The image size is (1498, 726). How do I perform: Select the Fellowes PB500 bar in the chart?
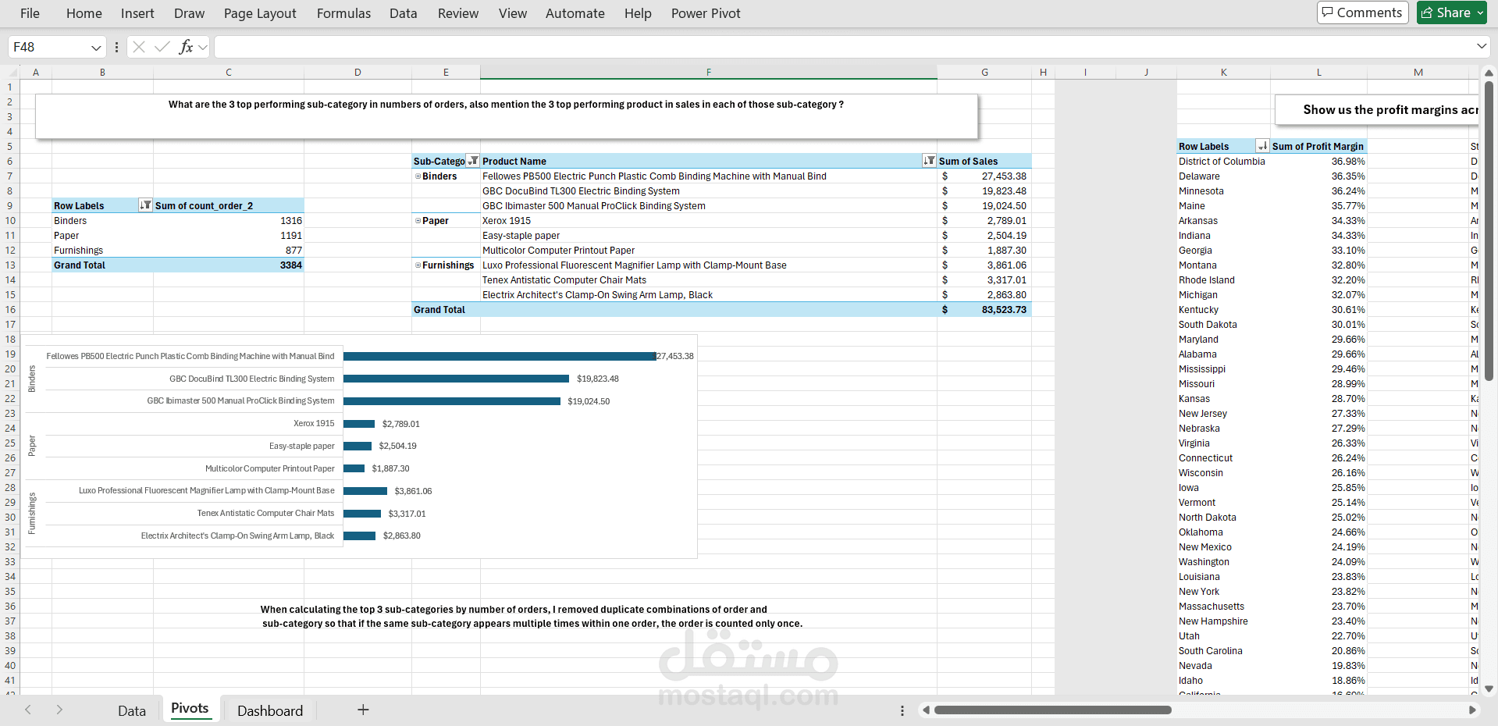(x=500, y=356)
